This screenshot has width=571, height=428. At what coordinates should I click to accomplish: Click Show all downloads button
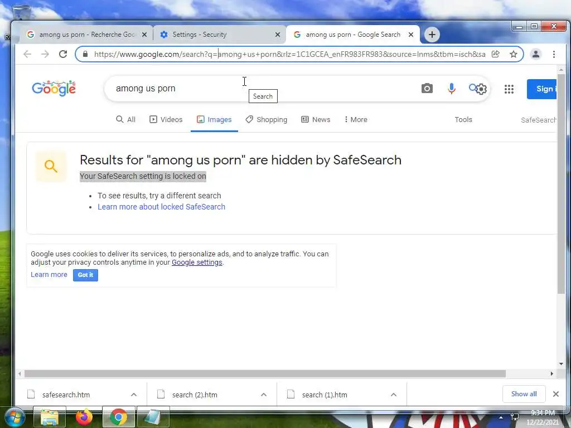coord(524,394)
